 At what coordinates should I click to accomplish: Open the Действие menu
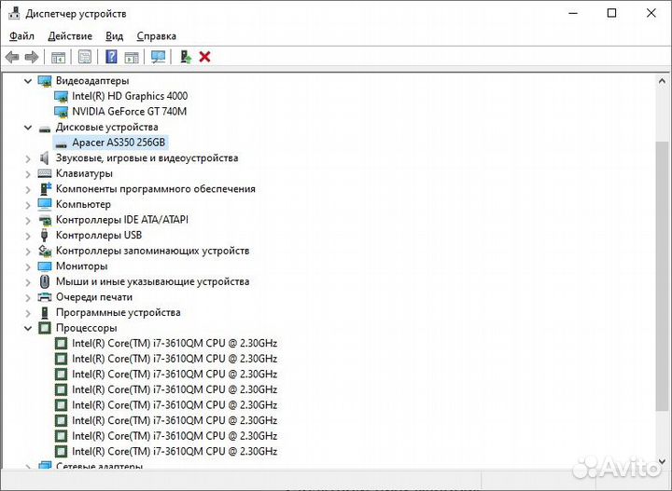[70, 36]
